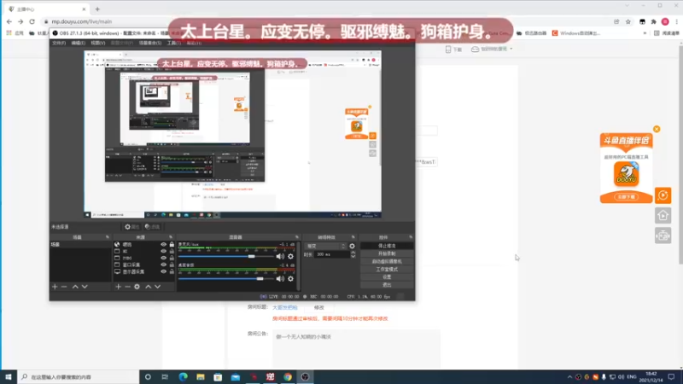This screenshot has height=384, width=683.
Task: Open the 工具(T) menu in OBS
Action: [174, 44]
